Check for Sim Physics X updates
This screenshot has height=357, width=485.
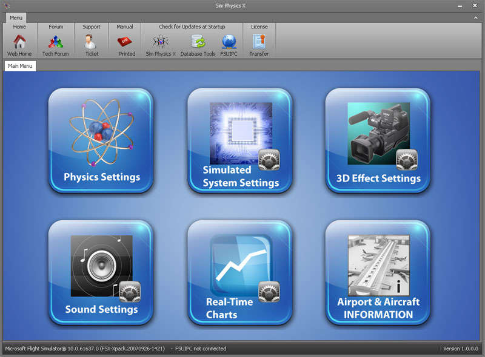(161, 43)
